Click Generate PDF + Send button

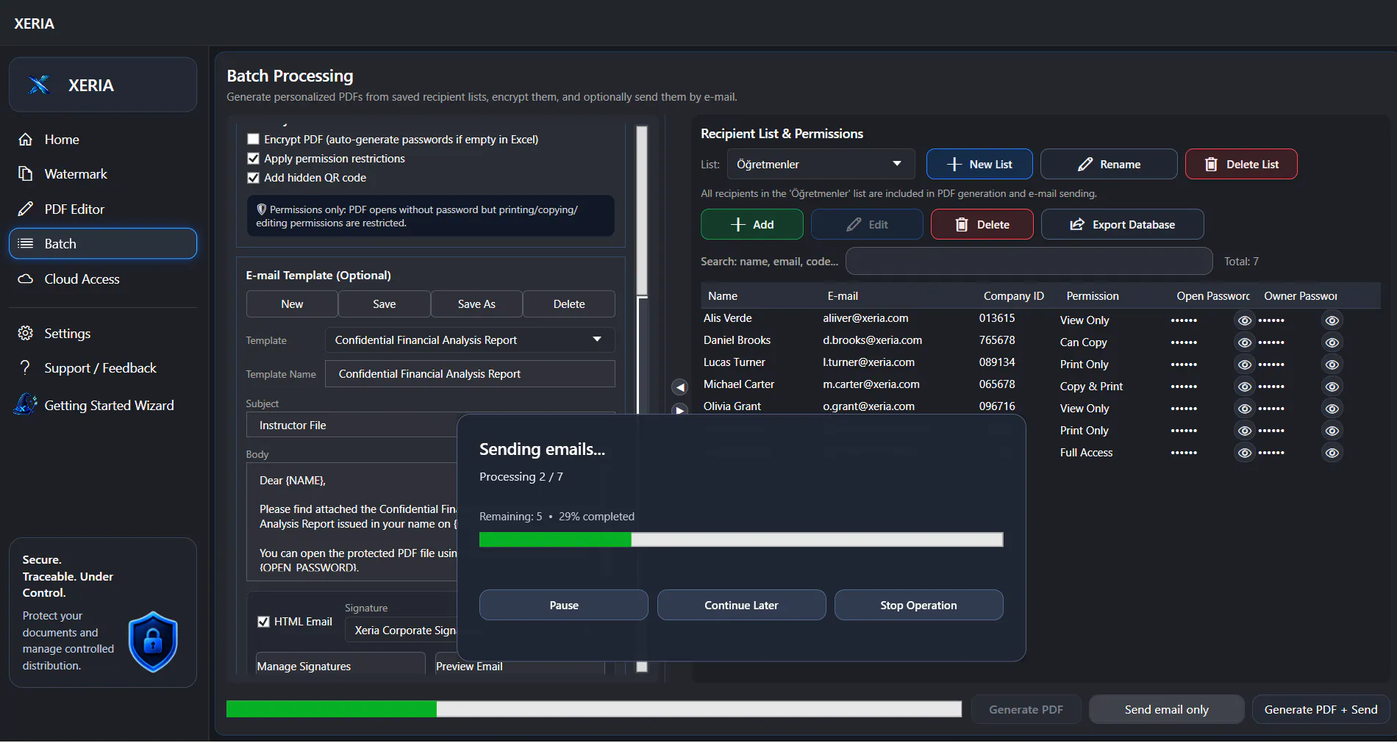tap(1321, 709)
